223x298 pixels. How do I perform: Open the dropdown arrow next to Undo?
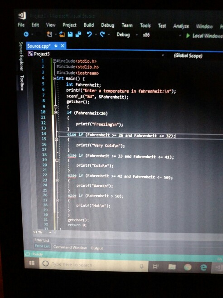coord(96,35)
